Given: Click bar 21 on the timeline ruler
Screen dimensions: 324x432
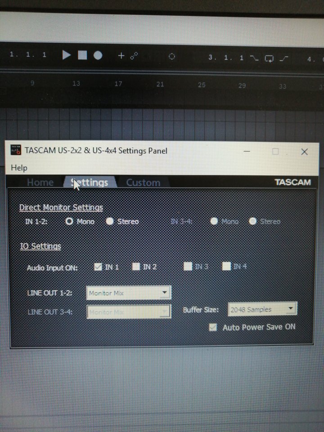Looking at the screenshot, I should pos(160,84).
